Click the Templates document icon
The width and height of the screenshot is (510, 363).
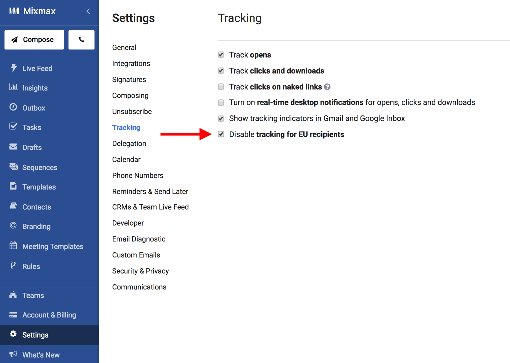(x=13, y=186)
